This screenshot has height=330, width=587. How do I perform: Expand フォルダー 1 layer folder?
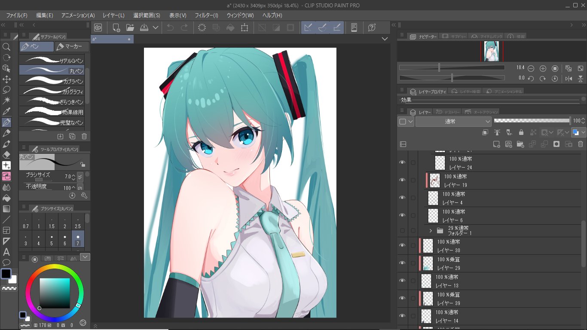[431, 231]
